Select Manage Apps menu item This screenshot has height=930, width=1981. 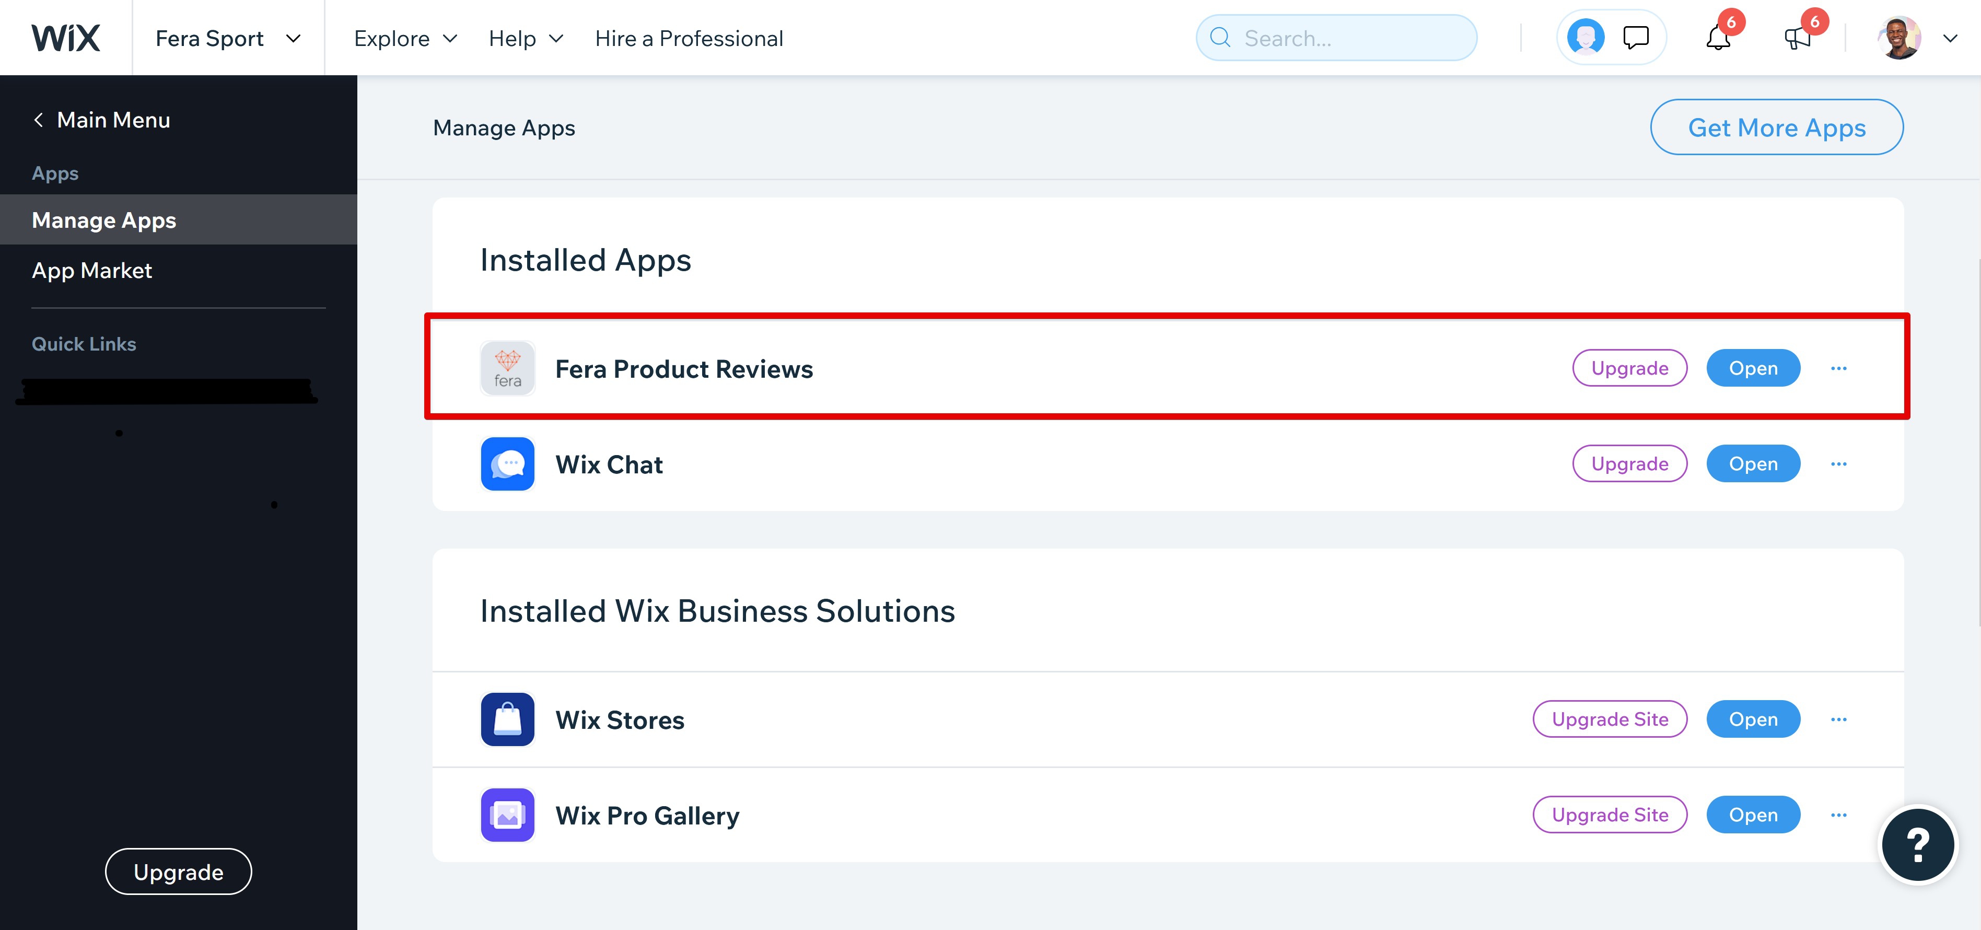click(x=178, y=218)
